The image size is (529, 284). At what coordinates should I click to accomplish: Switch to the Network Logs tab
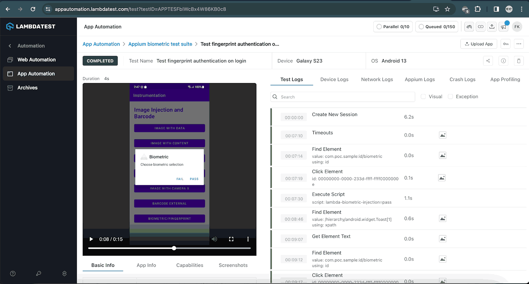click(x=377, y=80)
